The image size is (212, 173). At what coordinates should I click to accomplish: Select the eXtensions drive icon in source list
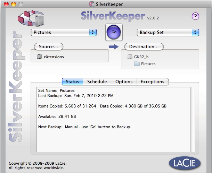coord(40,57)
